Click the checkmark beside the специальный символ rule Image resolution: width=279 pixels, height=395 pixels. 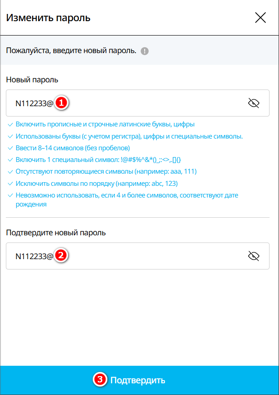tap(10, 160)
